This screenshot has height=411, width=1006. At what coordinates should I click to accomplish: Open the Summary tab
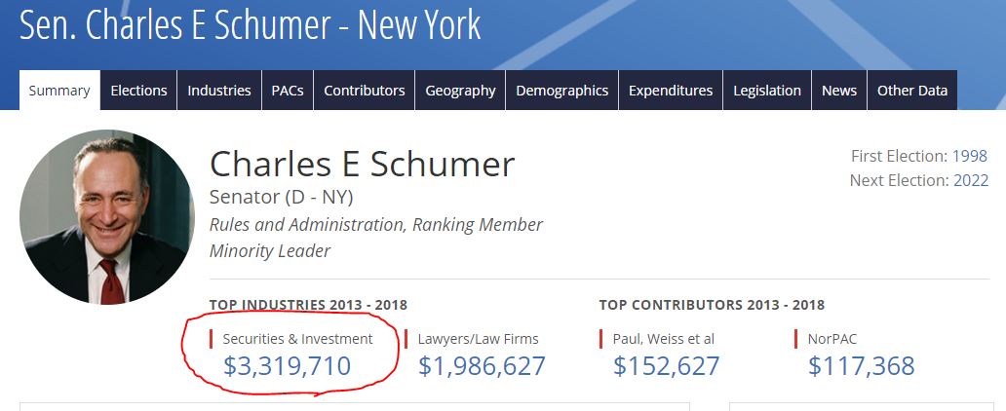point(59,91)
